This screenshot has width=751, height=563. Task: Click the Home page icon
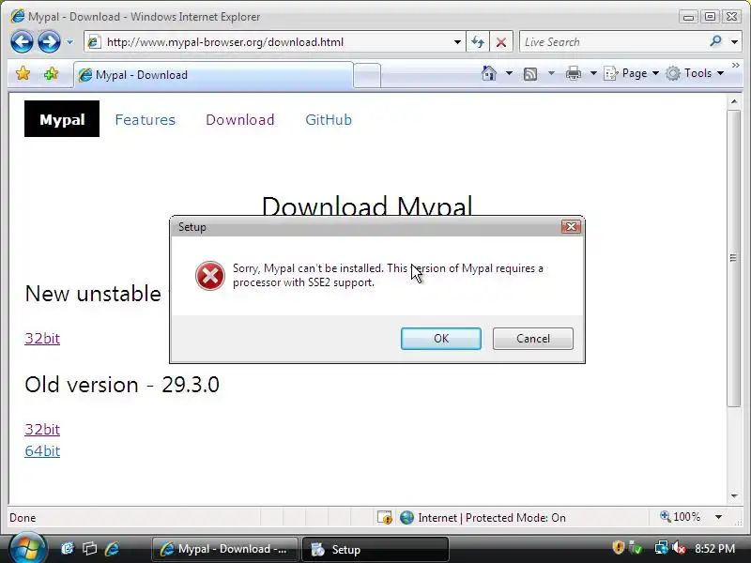[x=489, y=73]
